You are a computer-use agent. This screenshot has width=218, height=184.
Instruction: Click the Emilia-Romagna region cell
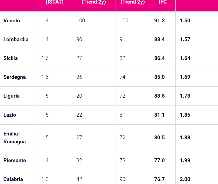14,138
